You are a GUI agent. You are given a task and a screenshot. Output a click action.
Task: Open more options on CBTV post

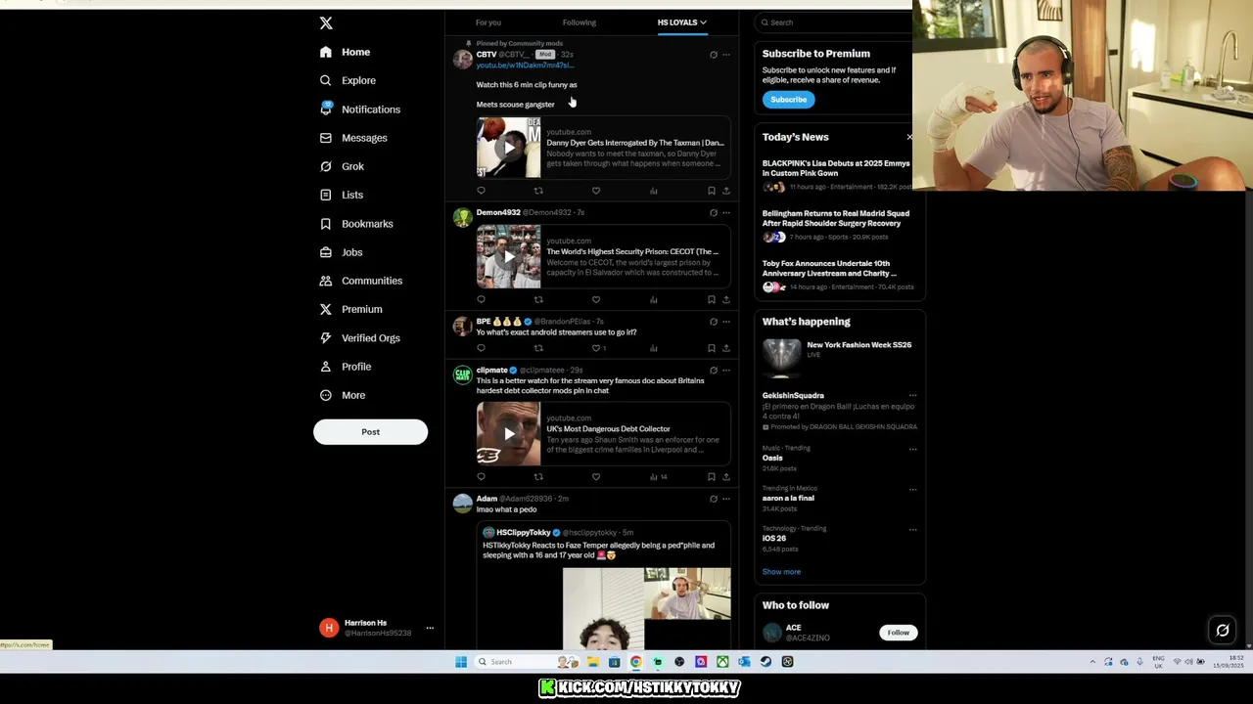(x=725, y=55)
